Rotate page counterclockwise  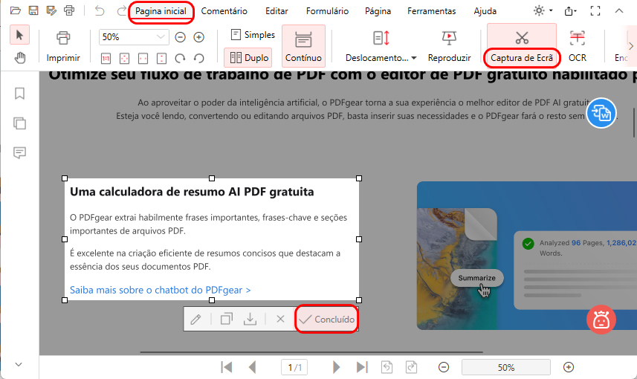tap(198, 59)
